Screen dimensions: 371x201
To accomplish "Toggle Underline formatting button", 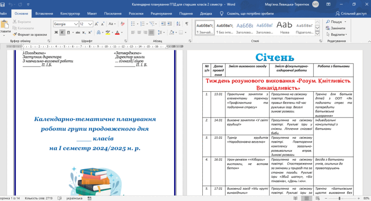I will click(x=69, y=33).
